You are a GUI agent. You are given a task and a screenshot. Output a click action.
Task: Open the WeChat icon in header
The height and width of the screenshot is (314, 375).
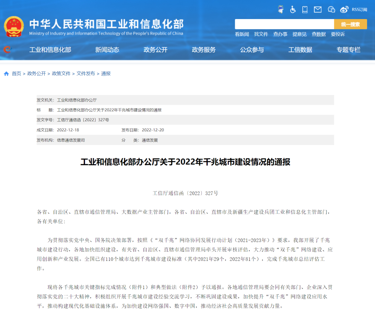click(331, 10)
